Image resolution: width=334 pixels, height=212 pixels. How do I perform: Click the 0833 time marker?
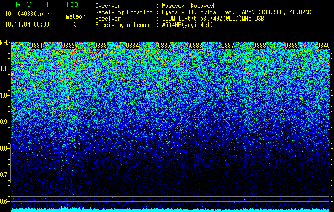[100, 46]
